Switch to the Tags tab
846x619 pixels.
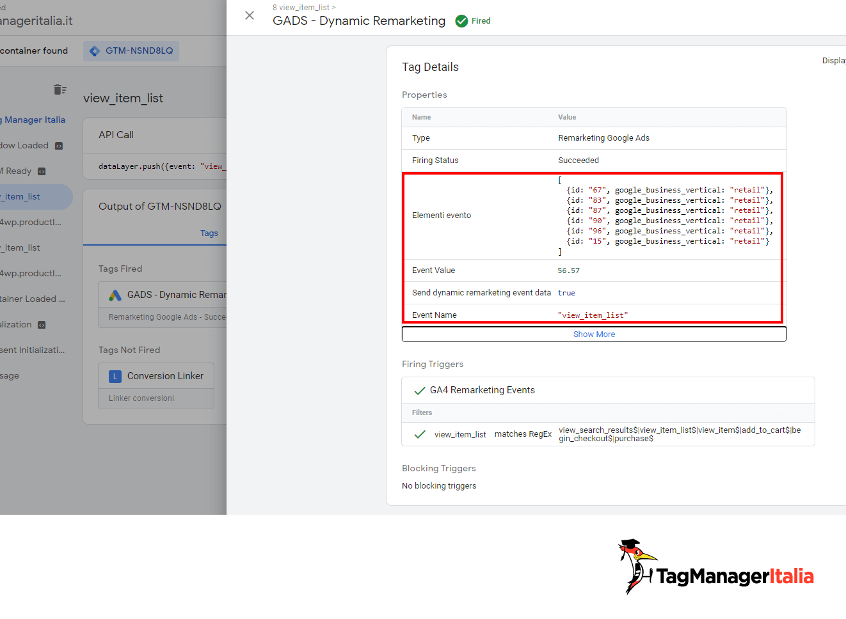tap(209, 233)
